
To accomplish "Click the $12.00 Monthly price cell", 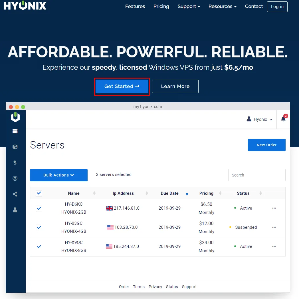I will pos(206,228).
